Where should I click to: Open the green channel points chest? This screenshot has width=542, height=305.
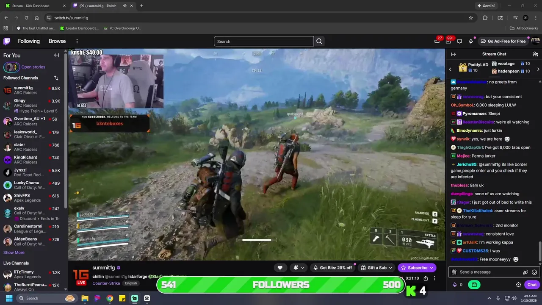[474, 285]
